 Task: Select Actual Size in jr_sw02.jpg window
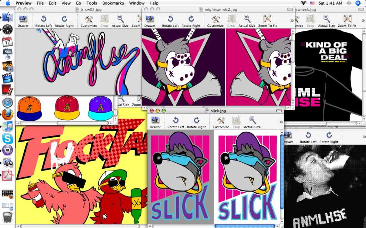click(120, 21)
